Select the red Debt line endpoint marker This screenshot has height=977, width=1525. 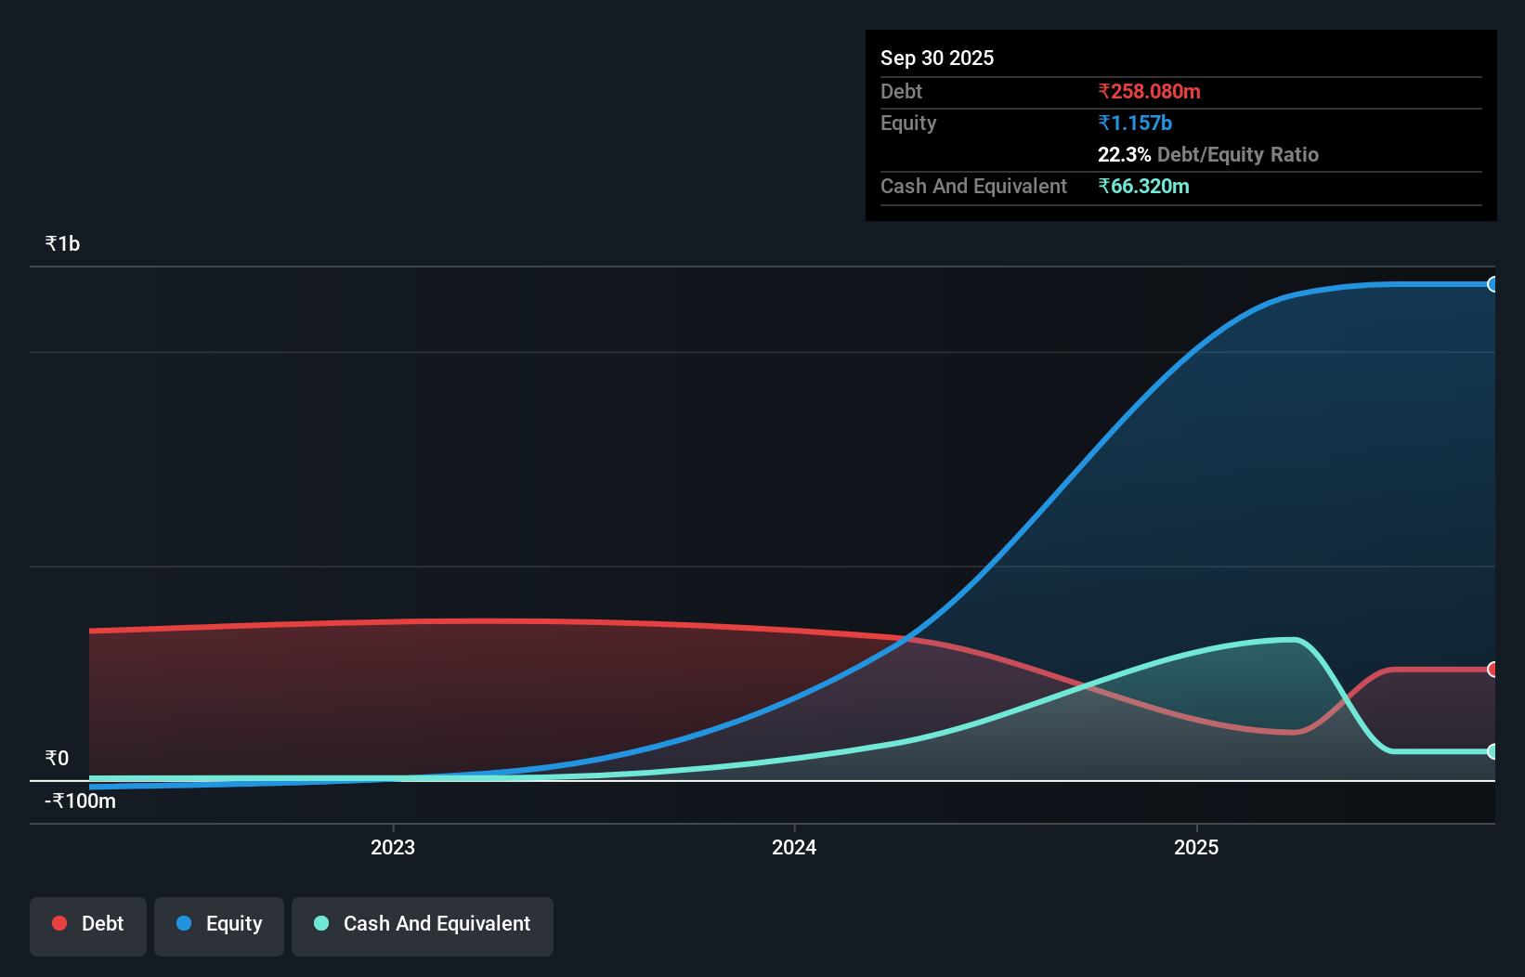1493,667
